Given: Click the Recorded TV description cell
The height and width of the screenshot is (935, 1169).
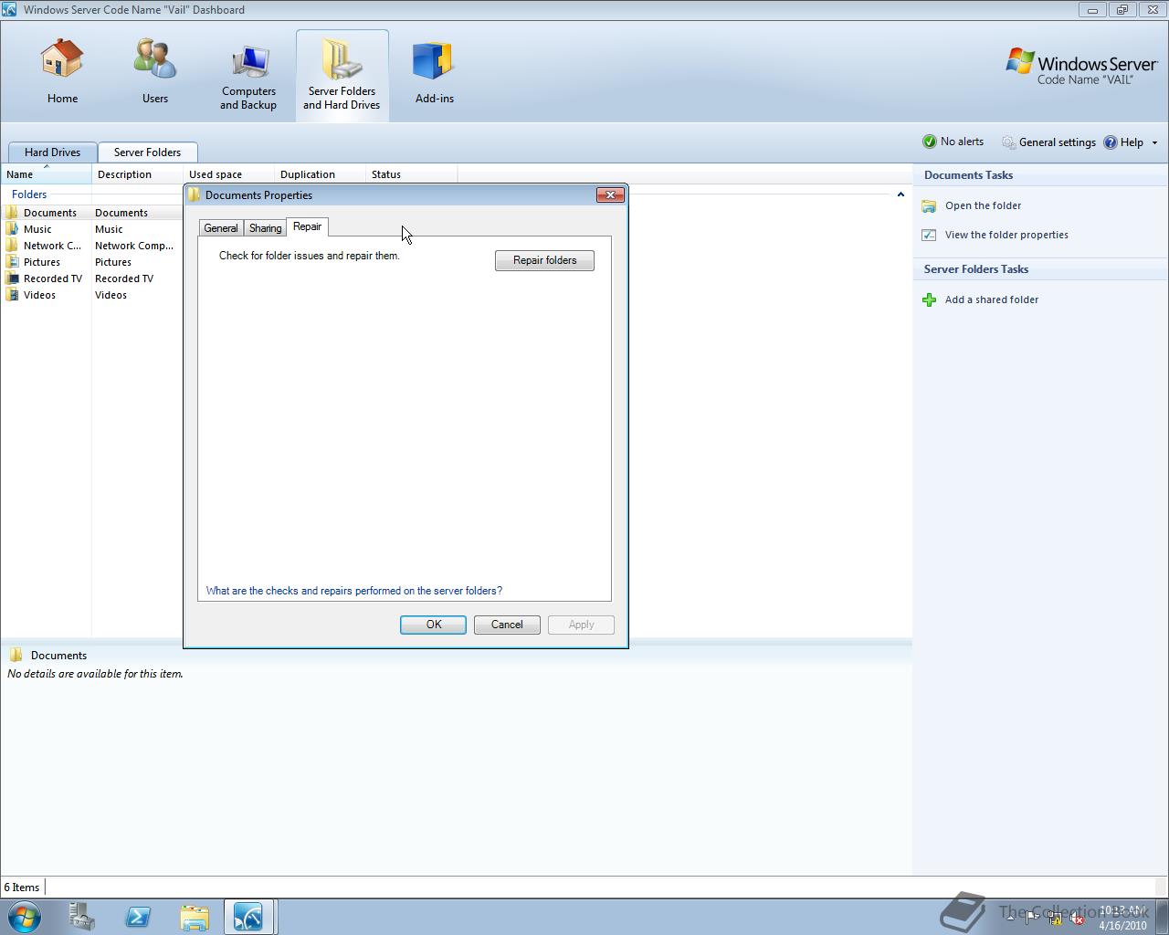Looking at the screenshot, I should (x=124, y=278).
